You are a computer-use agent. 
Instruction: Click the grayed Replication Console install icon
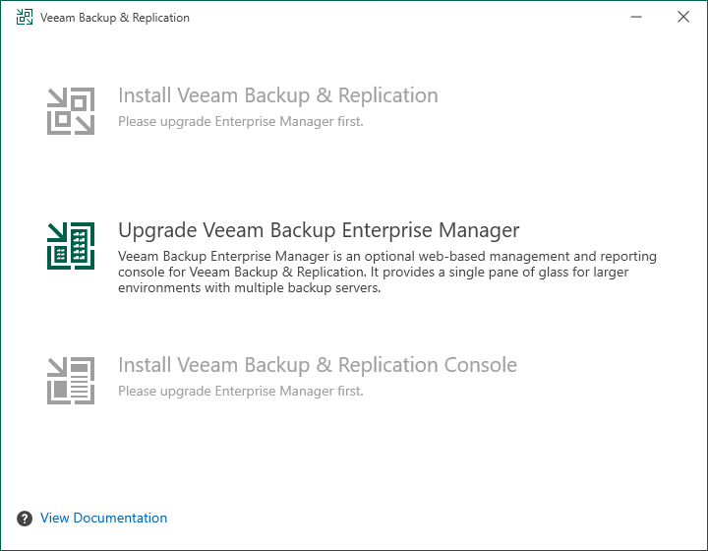point(71,380)
